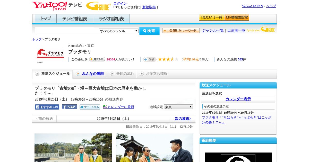Click the 見たい! plus button
Screen dimensions: 309x162
pyautogui.click(x=97, y=59)
